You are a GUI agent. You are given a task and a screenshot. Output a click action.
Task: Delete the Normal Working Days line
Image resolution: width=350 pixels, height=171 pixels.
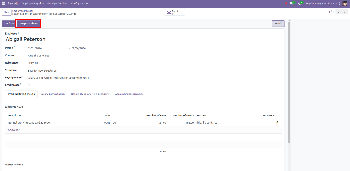click(277, 123)
